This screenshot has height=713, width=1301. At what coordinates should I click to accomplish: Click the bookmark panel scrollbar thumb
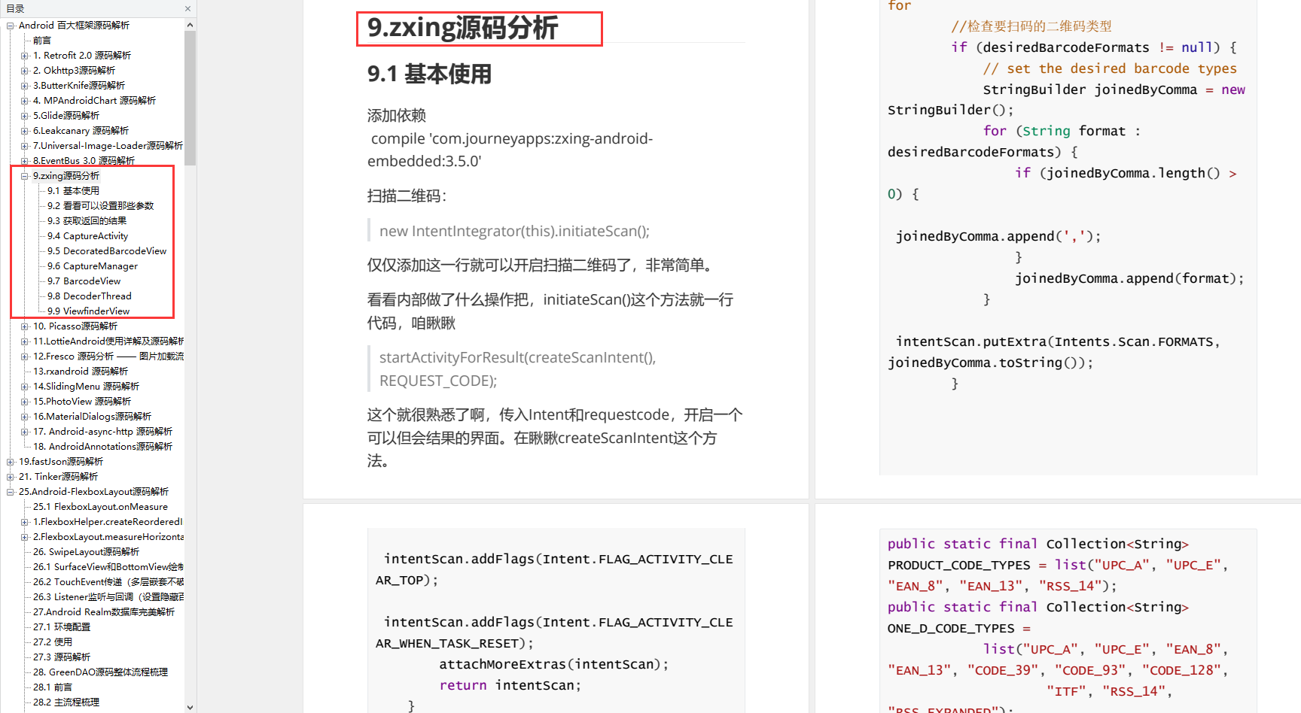190,98
